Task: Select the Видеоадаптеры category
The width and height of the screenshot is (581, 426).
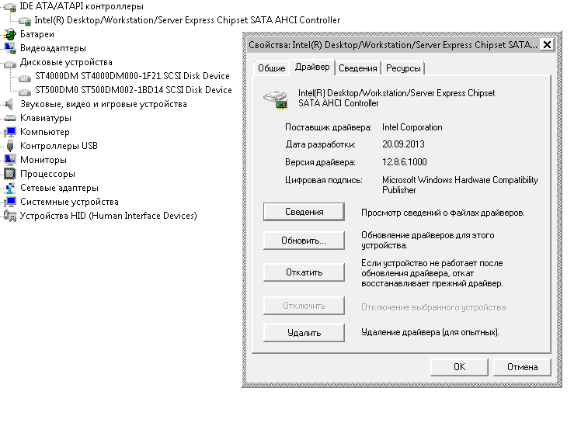Action: 53,48
